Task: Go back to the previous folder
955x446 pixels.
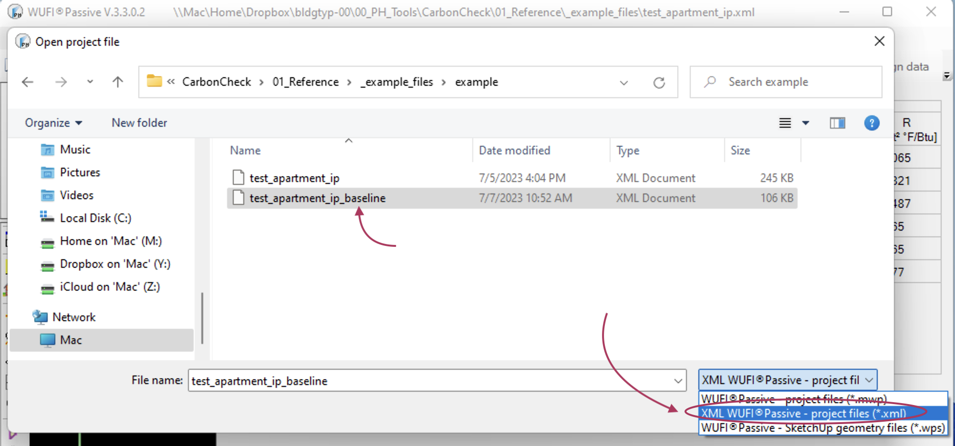Action: [28, 82]
